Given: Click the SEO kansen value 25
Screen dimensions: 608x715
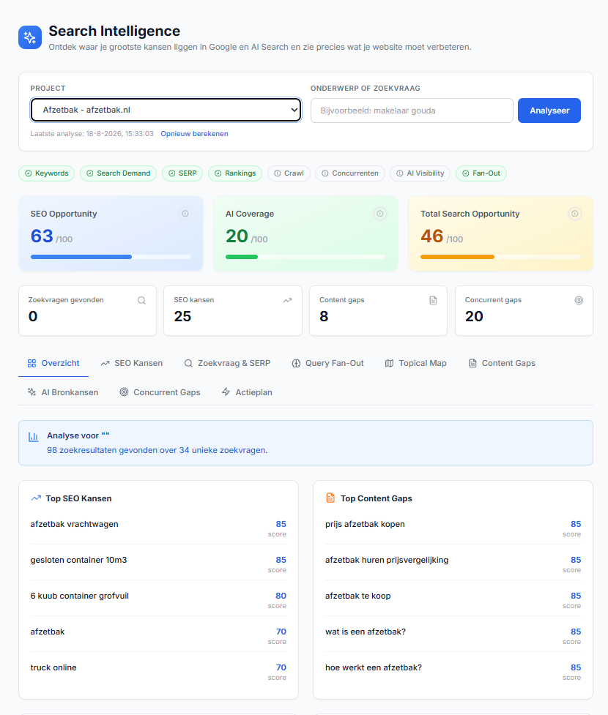Looking at the screenshot, I should tap(182, 316).
